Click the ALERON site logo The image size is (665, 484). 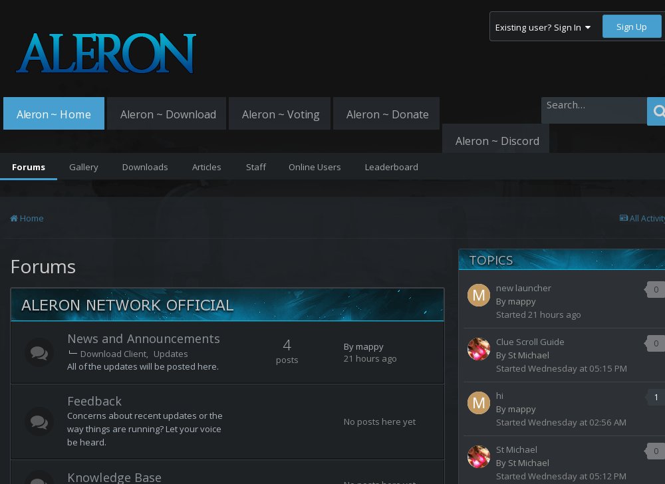[106, 53]
